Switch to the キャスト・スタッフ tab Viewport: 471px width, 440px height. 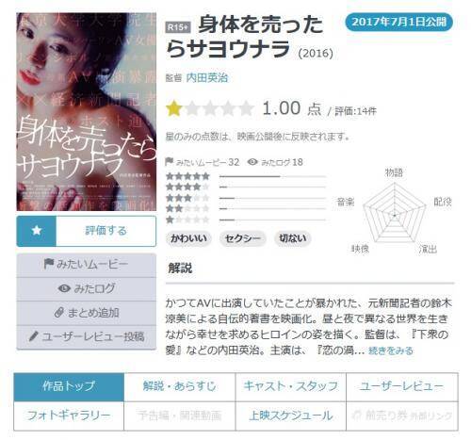click(x=291, y=386)
